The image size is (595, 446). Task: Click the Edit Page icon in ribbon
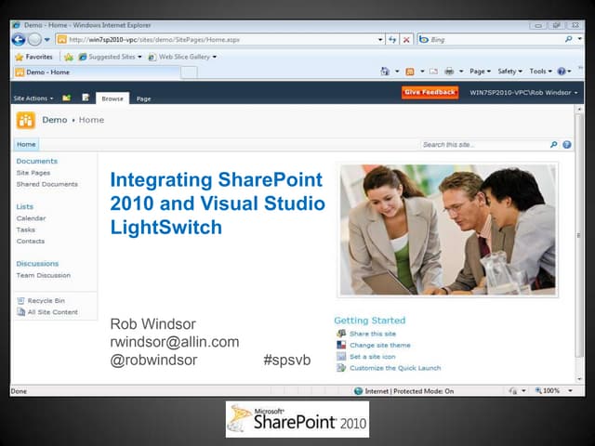(x=86, y=97)
